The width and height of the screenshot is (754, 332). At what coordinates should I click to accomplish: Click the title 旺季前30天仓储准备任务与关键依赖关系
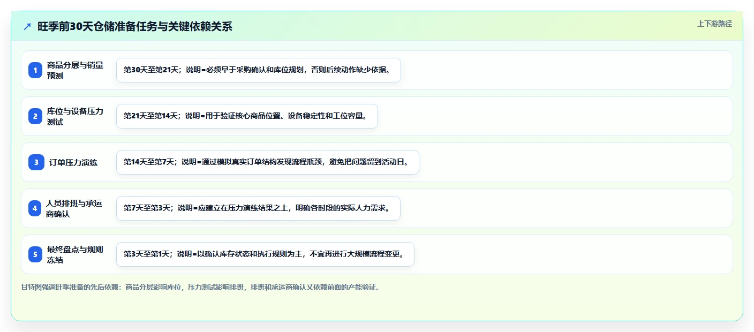[x=135, y=26]
